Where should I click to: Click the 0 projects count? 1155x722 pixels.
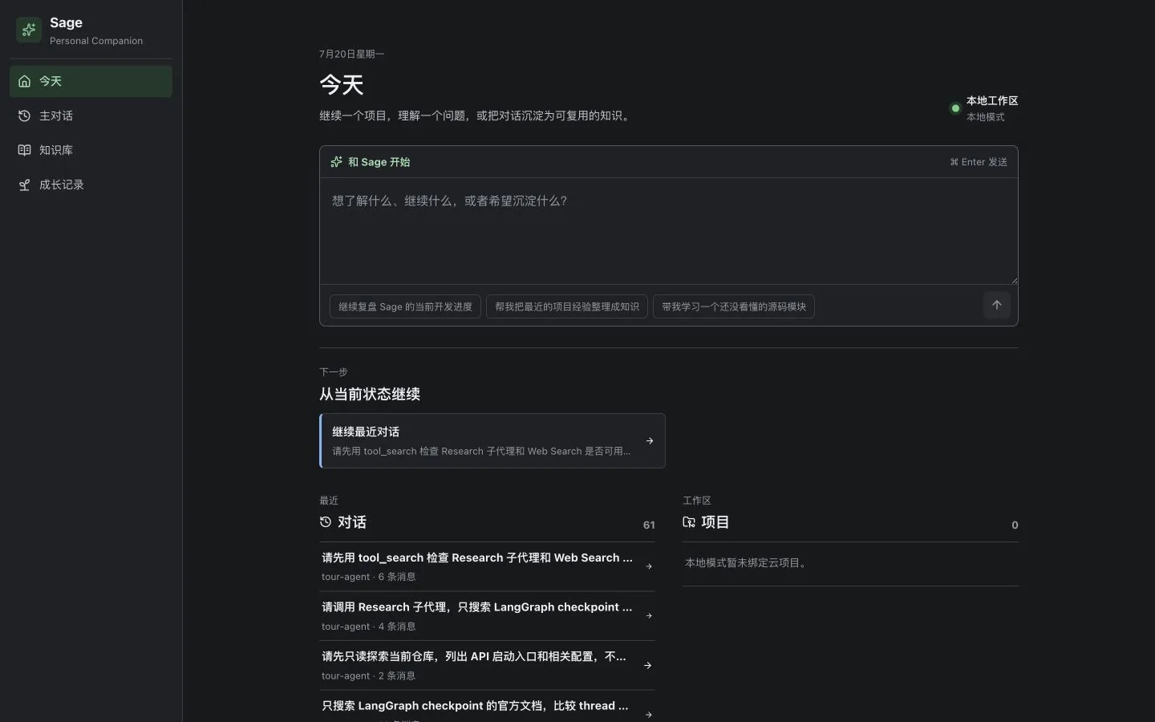coord(1015,525)
